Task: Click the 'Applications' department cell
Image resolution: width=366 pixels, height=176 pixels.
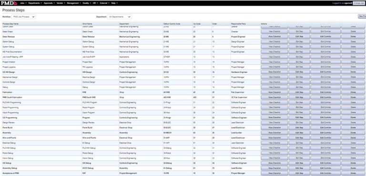Action: click(x=141, y=57)
